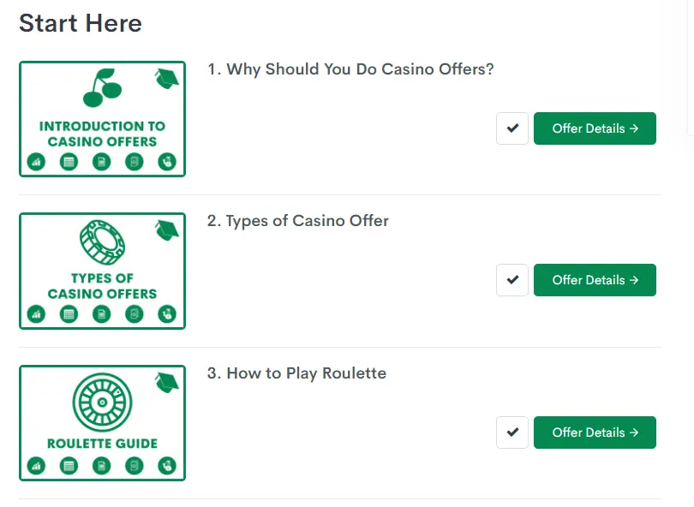Mark the first lesson complete with its checkmark box
Screen dimensions: 694x507
(512, 128)
